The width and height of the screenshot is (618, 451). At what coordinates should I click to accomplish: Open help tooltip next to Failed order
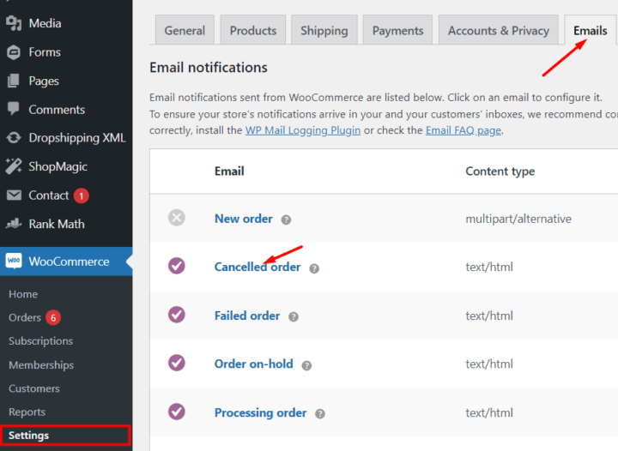click(x=294, y=316)
